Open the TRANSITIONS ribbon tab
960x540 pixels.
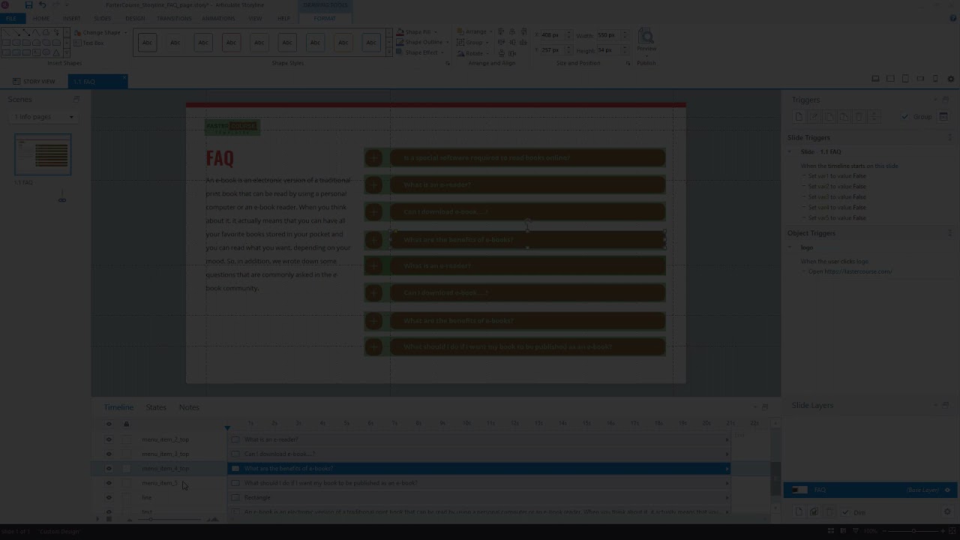click(x=174, y=18)
